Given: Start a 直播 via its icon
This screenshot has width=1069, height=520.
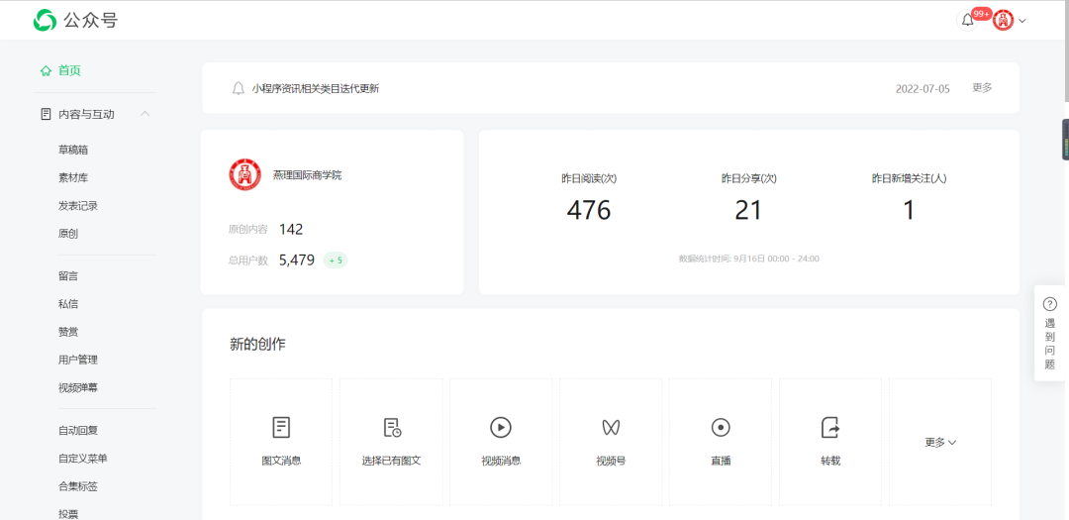Looking at the screenshot, I should [721, 427].
